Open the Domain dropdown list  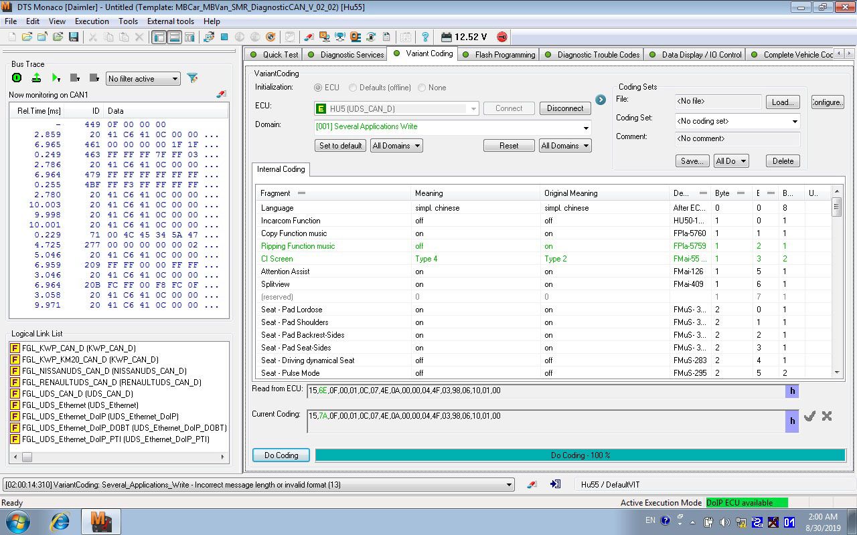coord(586,128)
